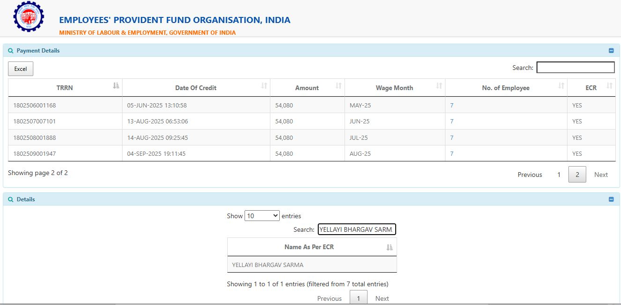Sort Name As Per ECR column
This screenshot has width=621, height=305.
coord(309,247)
